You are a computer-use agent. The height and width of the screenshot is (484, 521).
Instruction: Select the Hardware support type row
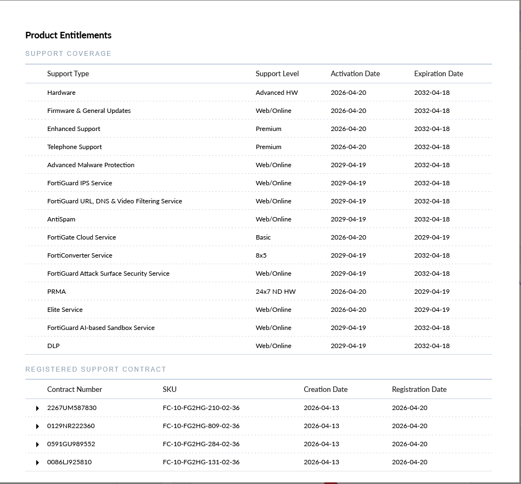tap(259, 93)
